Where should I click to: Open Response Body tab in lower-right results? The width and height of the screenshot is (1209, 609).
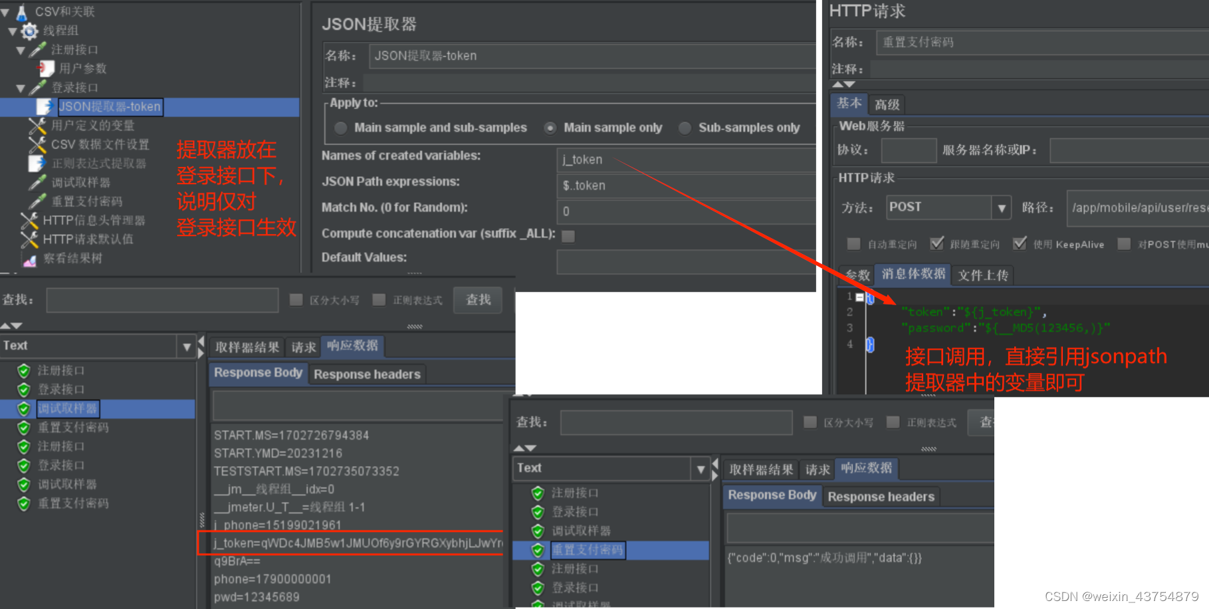coord(772,495)
